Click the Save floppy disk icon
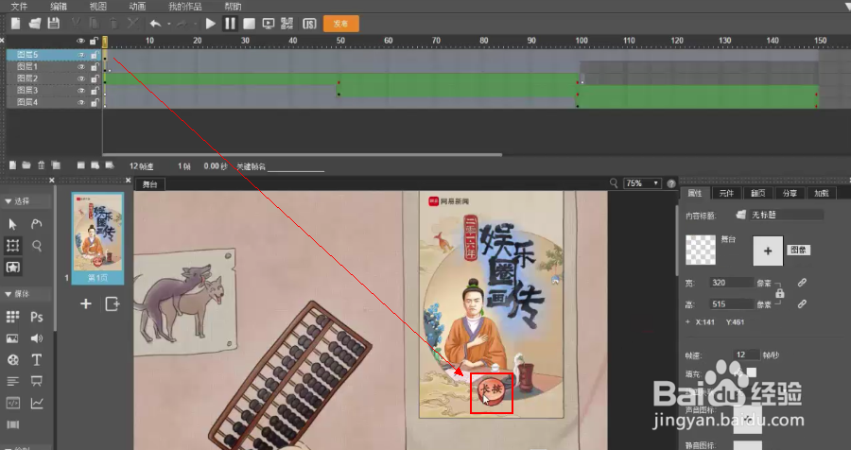Screen dimensions: 851x450 53,24
